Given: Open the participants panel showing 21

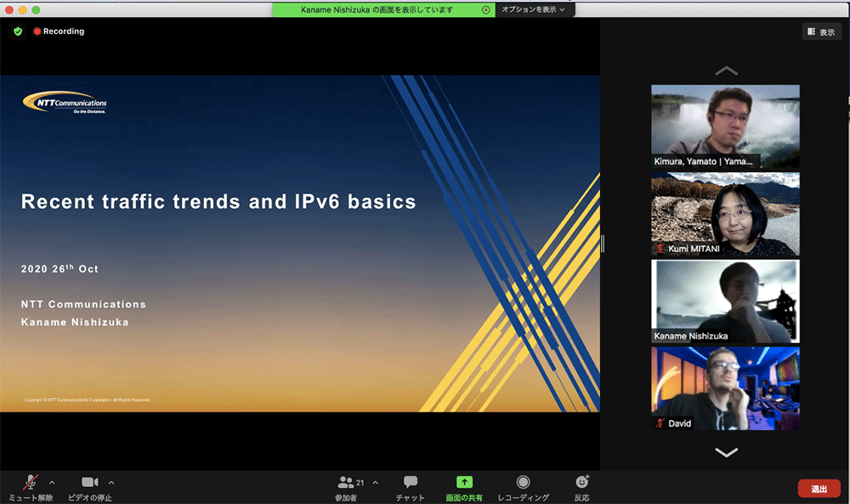Looking at the screenshot, I should [350, 488].
